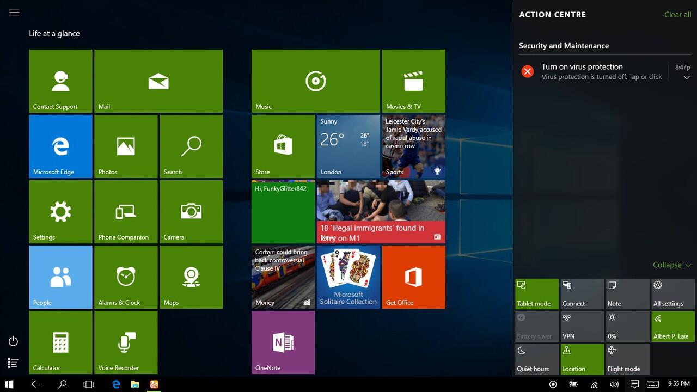Viewport: 697px width, 392px height.
Task: Open Alarms & Clock tile
Action: tap(126, 277)
